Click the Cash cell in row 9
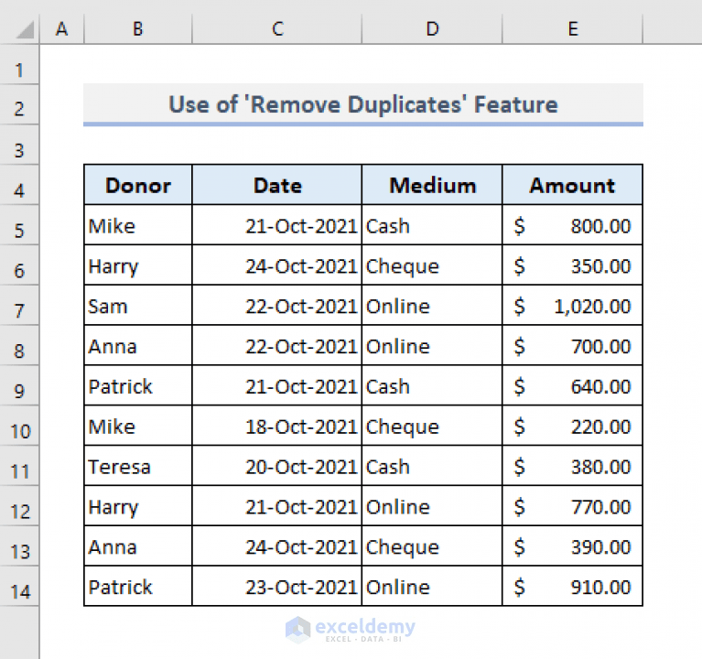The height and width of the screenshot is (659, 702). [x=432, y=385]
